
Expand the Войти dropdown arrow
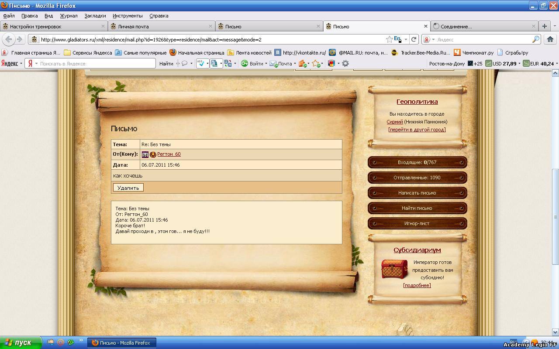[266, 64]
